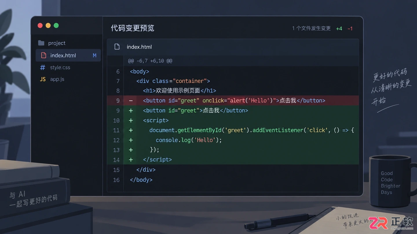Click the plus marker on line 10
Screen dimensions: 417x234
pos(131,120)
